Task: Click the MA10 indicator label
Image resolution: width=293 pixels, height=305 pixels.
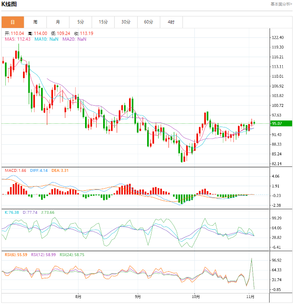Action: click(46, 39)
